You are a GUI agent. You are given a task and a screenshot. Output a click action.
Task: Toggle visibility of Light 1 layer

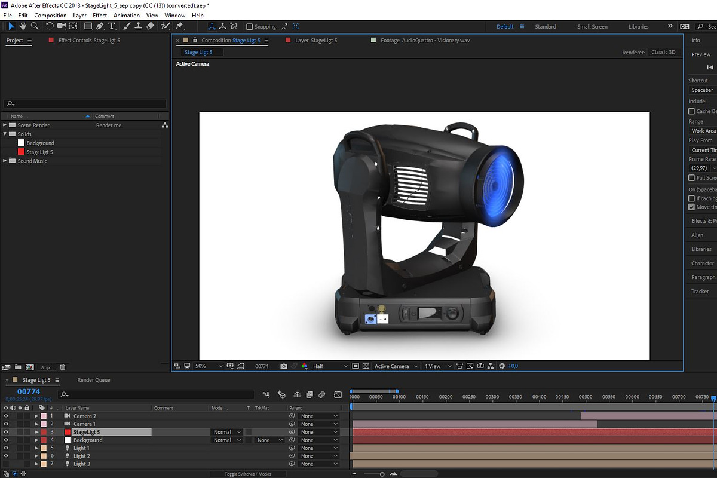[6, 448]
